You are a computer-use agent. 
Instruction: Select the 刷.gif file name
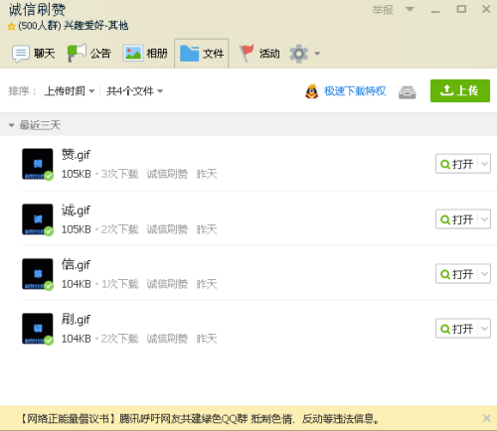(x=76, y=320)
